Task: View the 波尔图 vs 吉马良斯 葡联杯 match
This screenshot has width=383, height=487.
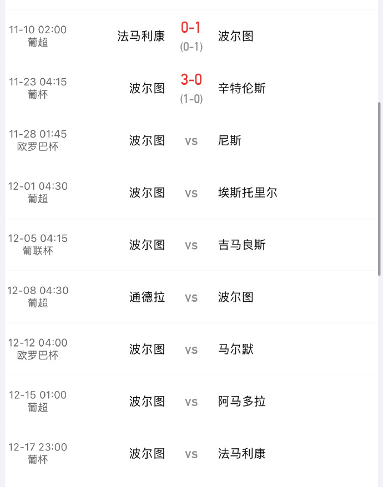Action: [x=191, y=245]
